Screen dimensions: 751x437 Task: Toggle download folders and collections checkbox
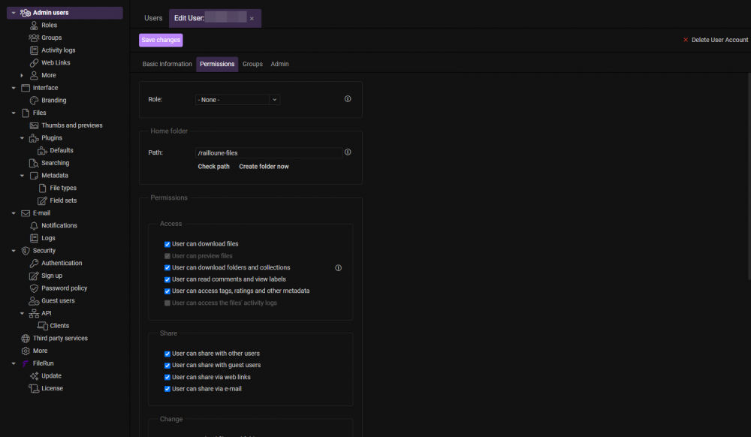click(167, 268)
